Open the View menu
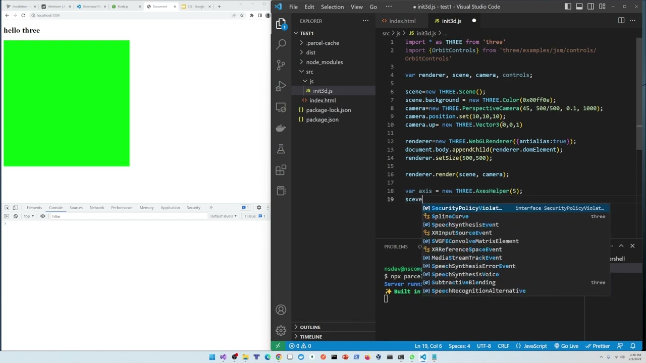This screenshot has width=646, height=363. (357, 7)
